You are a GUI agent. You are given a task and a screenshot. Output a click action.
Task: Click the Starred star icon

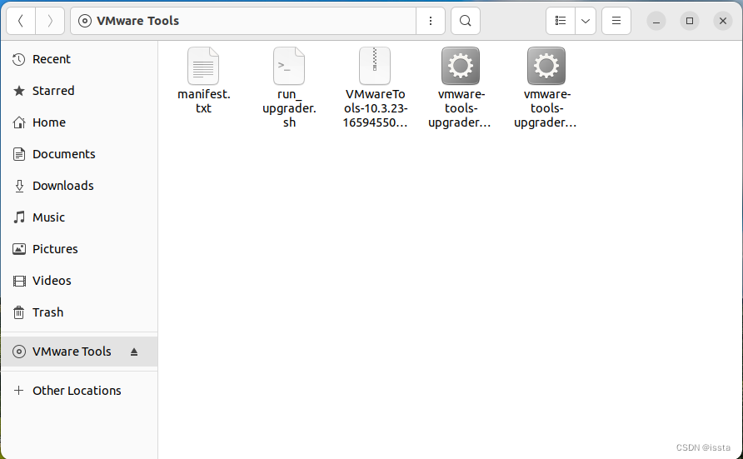(19, 91)
